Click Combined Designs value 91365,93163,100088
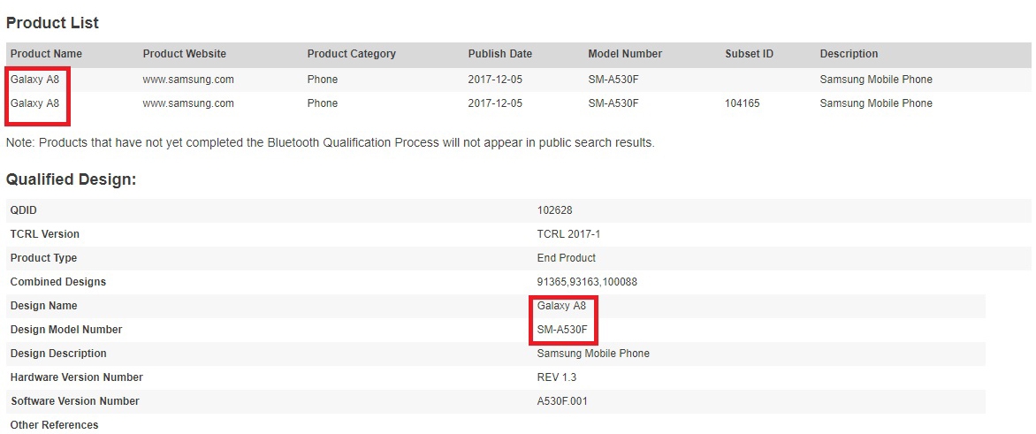1036x434 pixels. click(x=587, y=282)
